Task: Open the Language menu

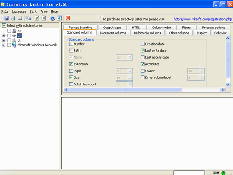Action: tap(19, 12)
